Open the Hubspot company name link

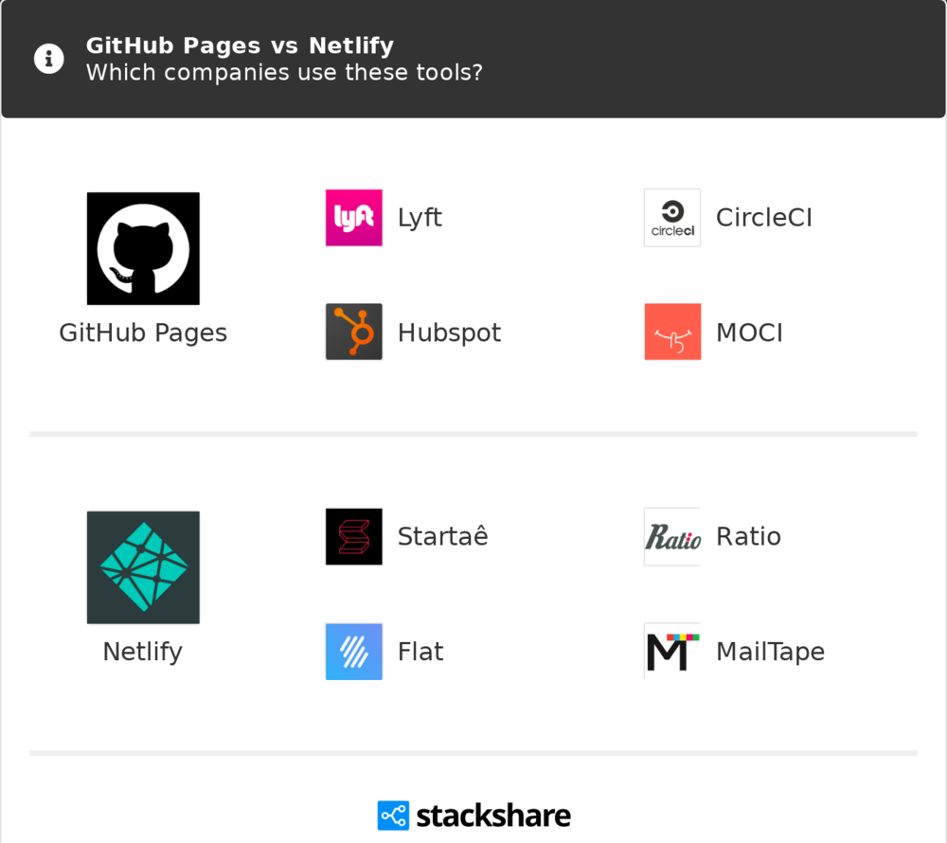449,333
